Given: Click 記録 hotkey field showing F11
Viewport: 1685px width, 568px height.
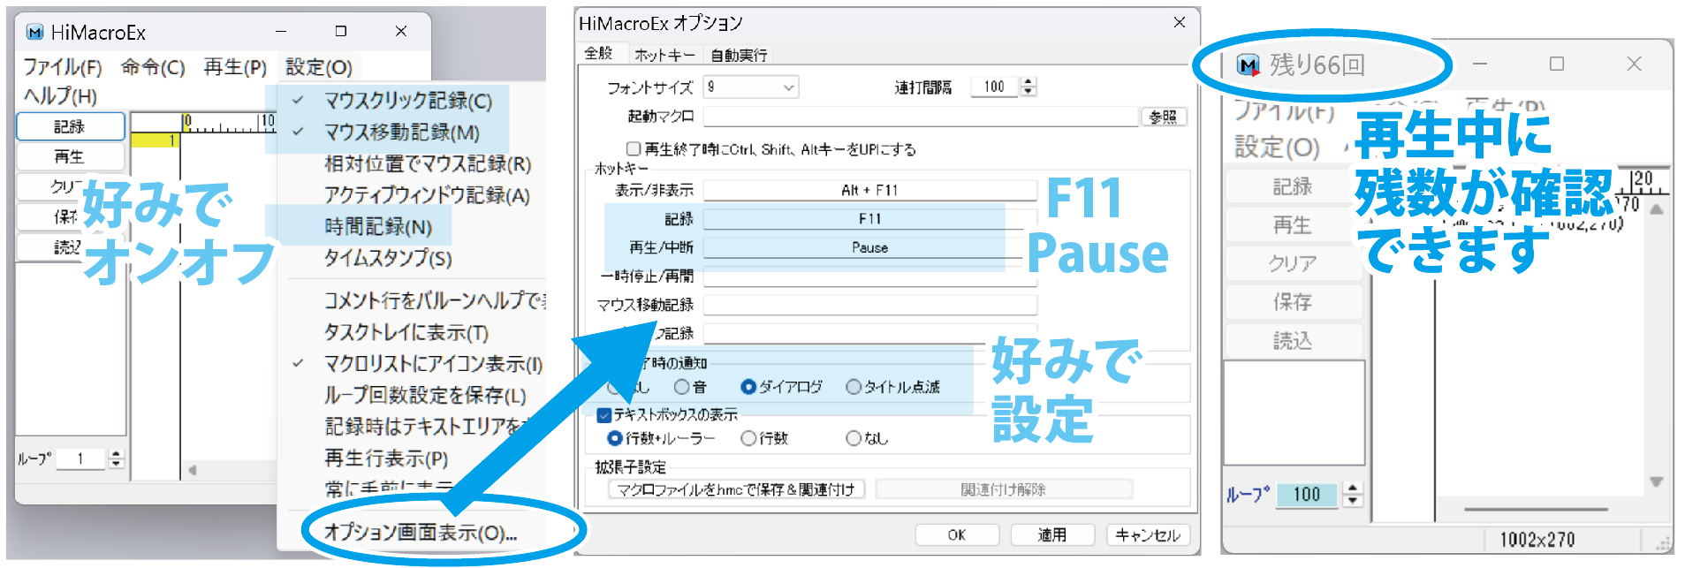Looking at the screenshot, I should click(869, 218).
